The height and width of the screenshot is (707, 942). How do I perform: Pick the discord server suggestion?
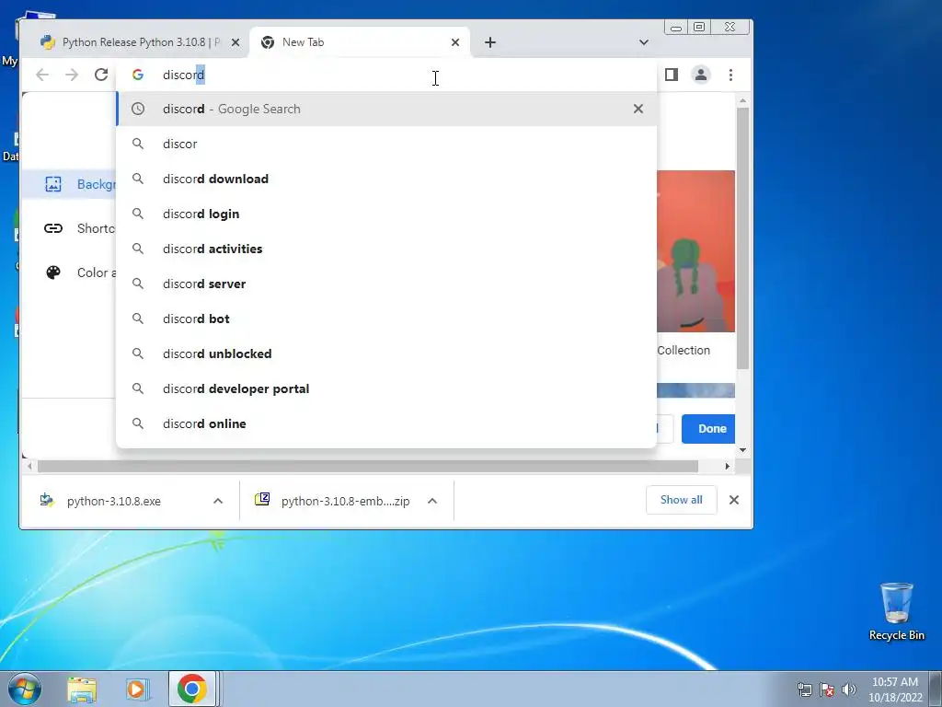click(386, 284)
